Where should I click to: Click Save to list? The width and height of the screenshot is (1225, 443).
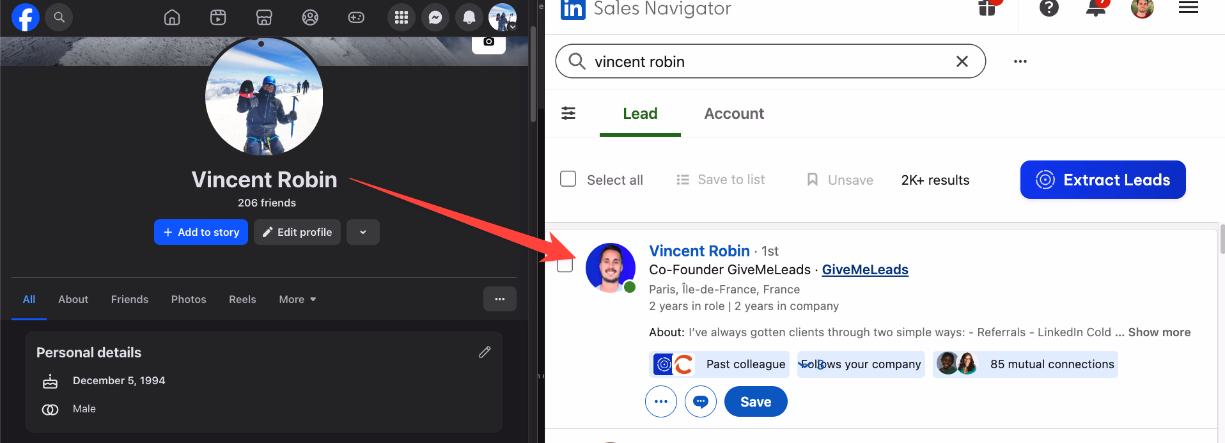pyautogui.click(x=721, y=180)
